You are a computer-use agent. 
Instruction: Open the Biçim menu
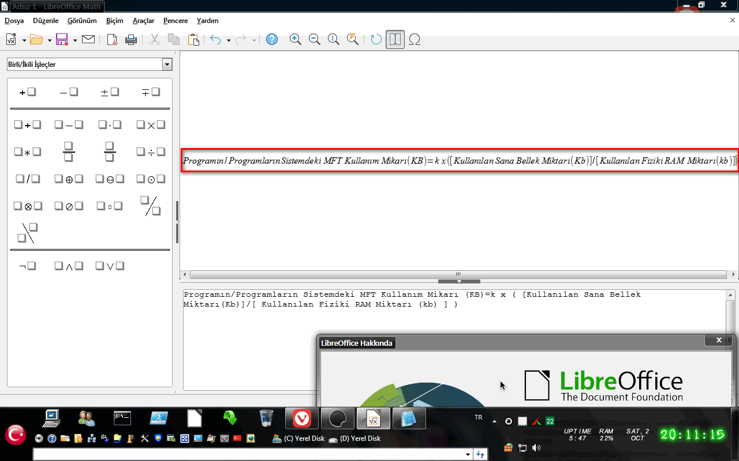115,20
